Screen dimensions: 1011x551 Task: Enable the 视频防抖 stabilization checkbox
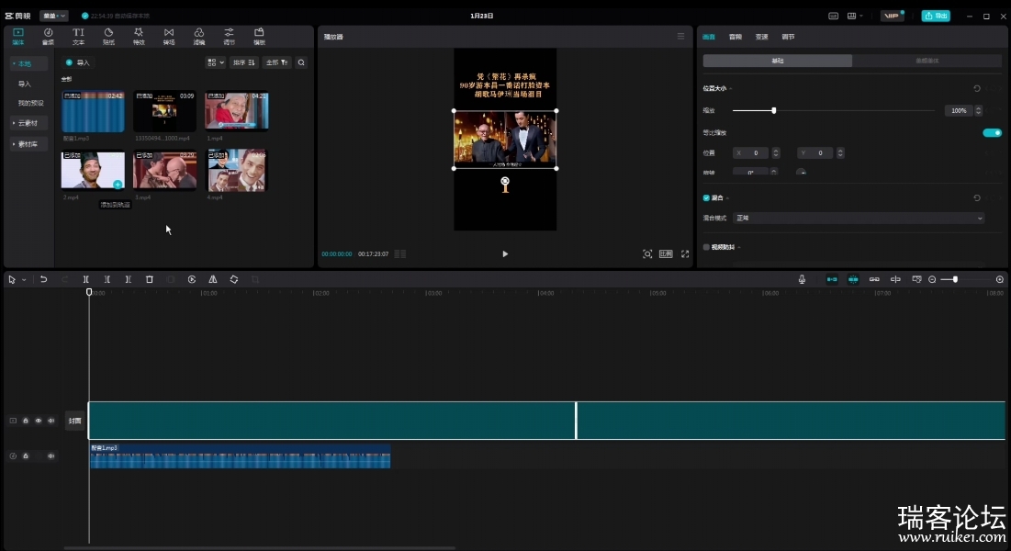[706, 247]
